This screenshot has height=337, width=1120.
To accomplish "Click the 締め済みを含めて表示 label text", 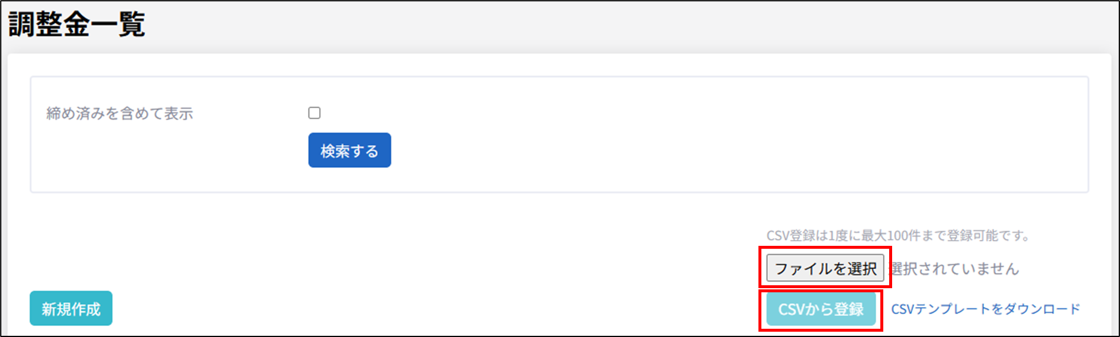I will (x=120, y=114).
